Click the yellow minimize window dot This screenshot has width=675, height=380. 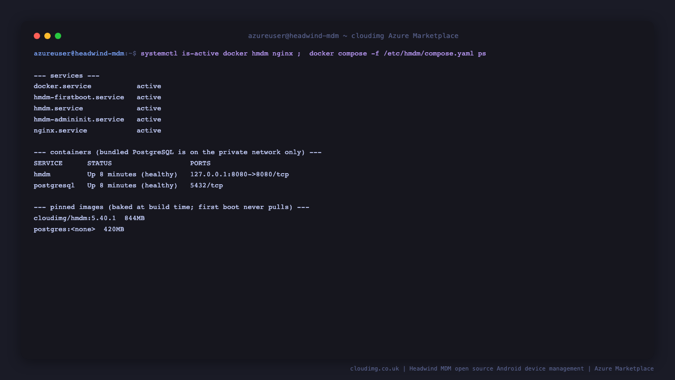pos(47,36)
